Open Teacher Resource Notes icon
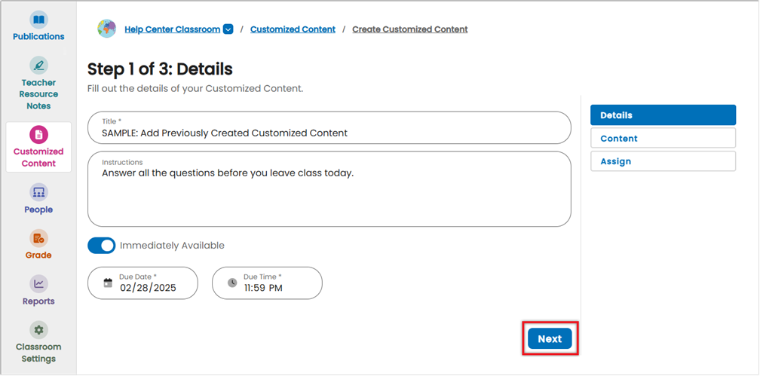The width and height of the screenshot is (760, 376). tap(38, 66)
